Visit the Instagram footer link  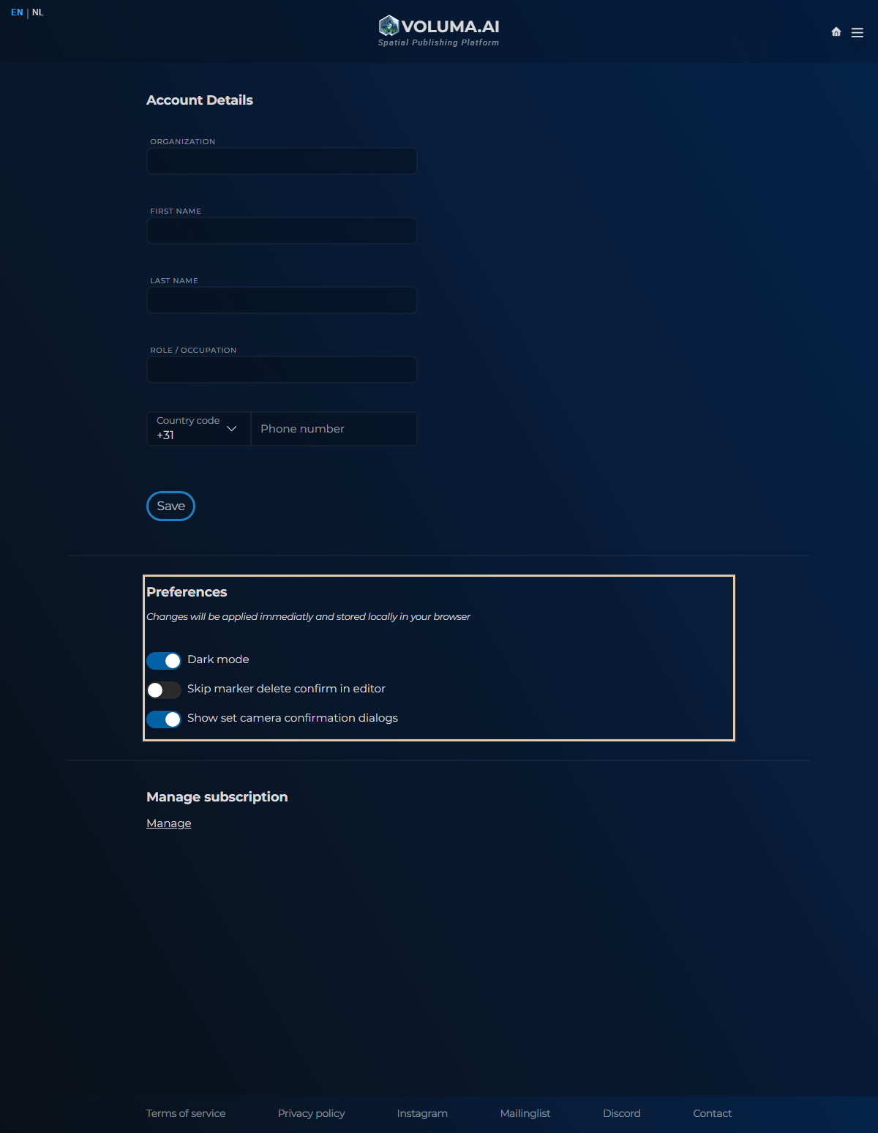point(422,1113)
